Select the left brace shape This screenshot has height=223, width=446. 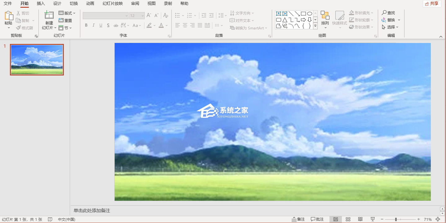(303, 26)
